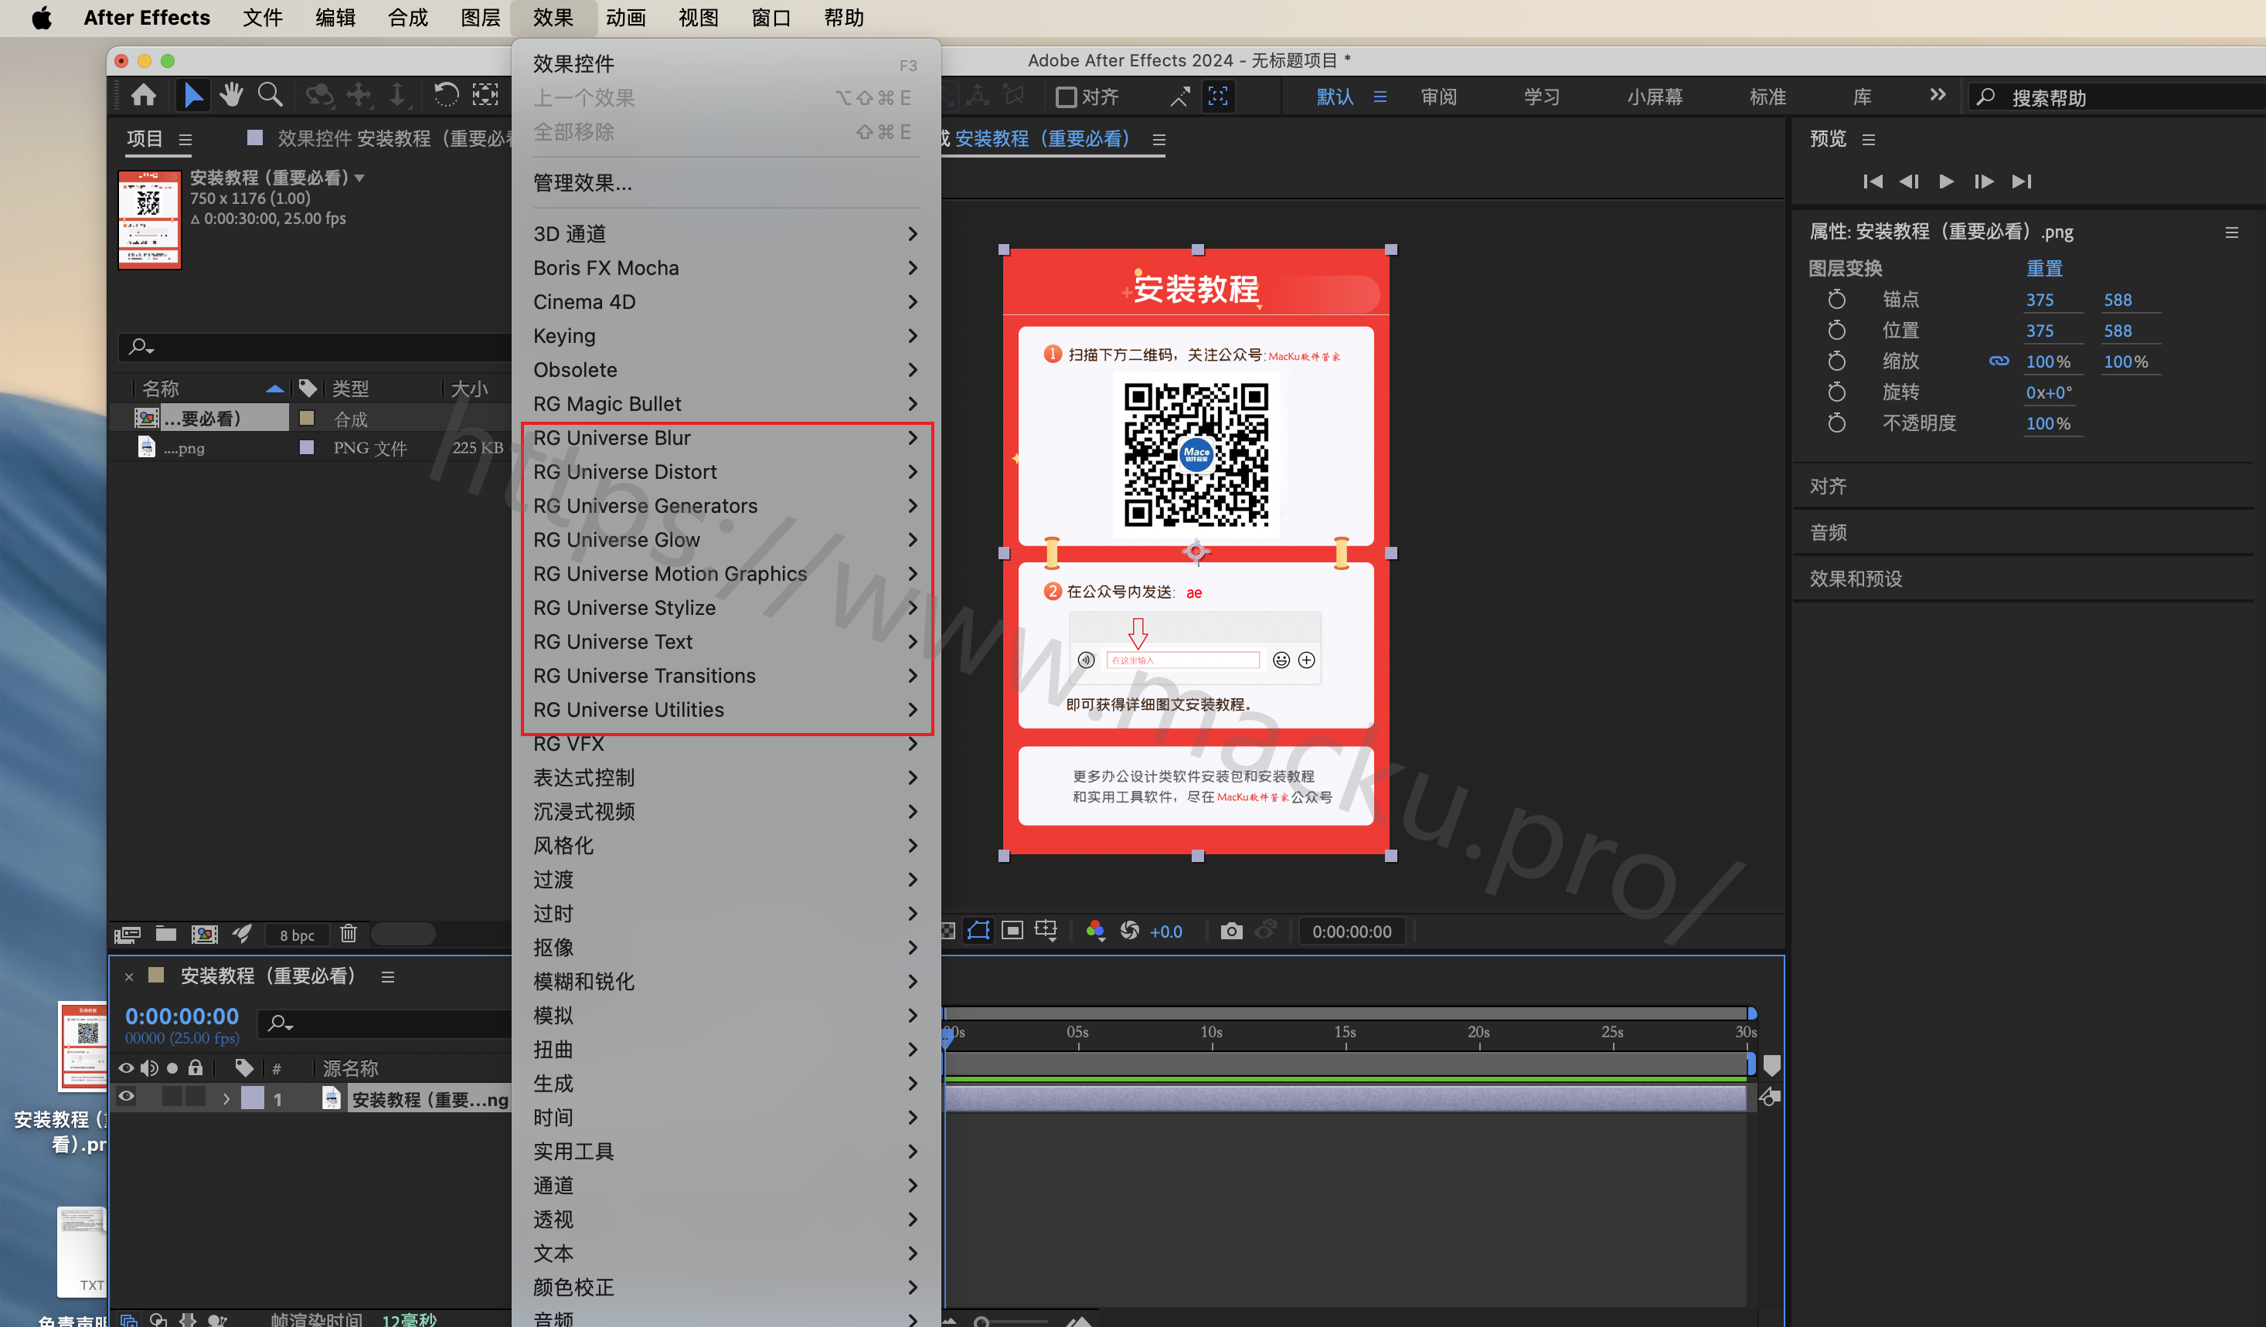Click the new composition icon
This screenshot has width=2266, height=1327.
pyautogui.click(x=204, y=935)
